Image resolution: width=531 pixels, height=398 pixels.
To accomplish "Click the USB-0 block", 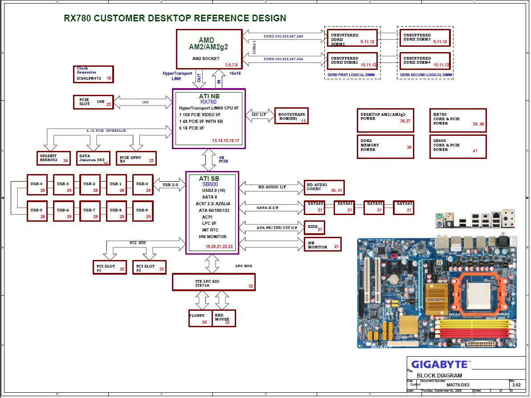I will tap(143, 185).
